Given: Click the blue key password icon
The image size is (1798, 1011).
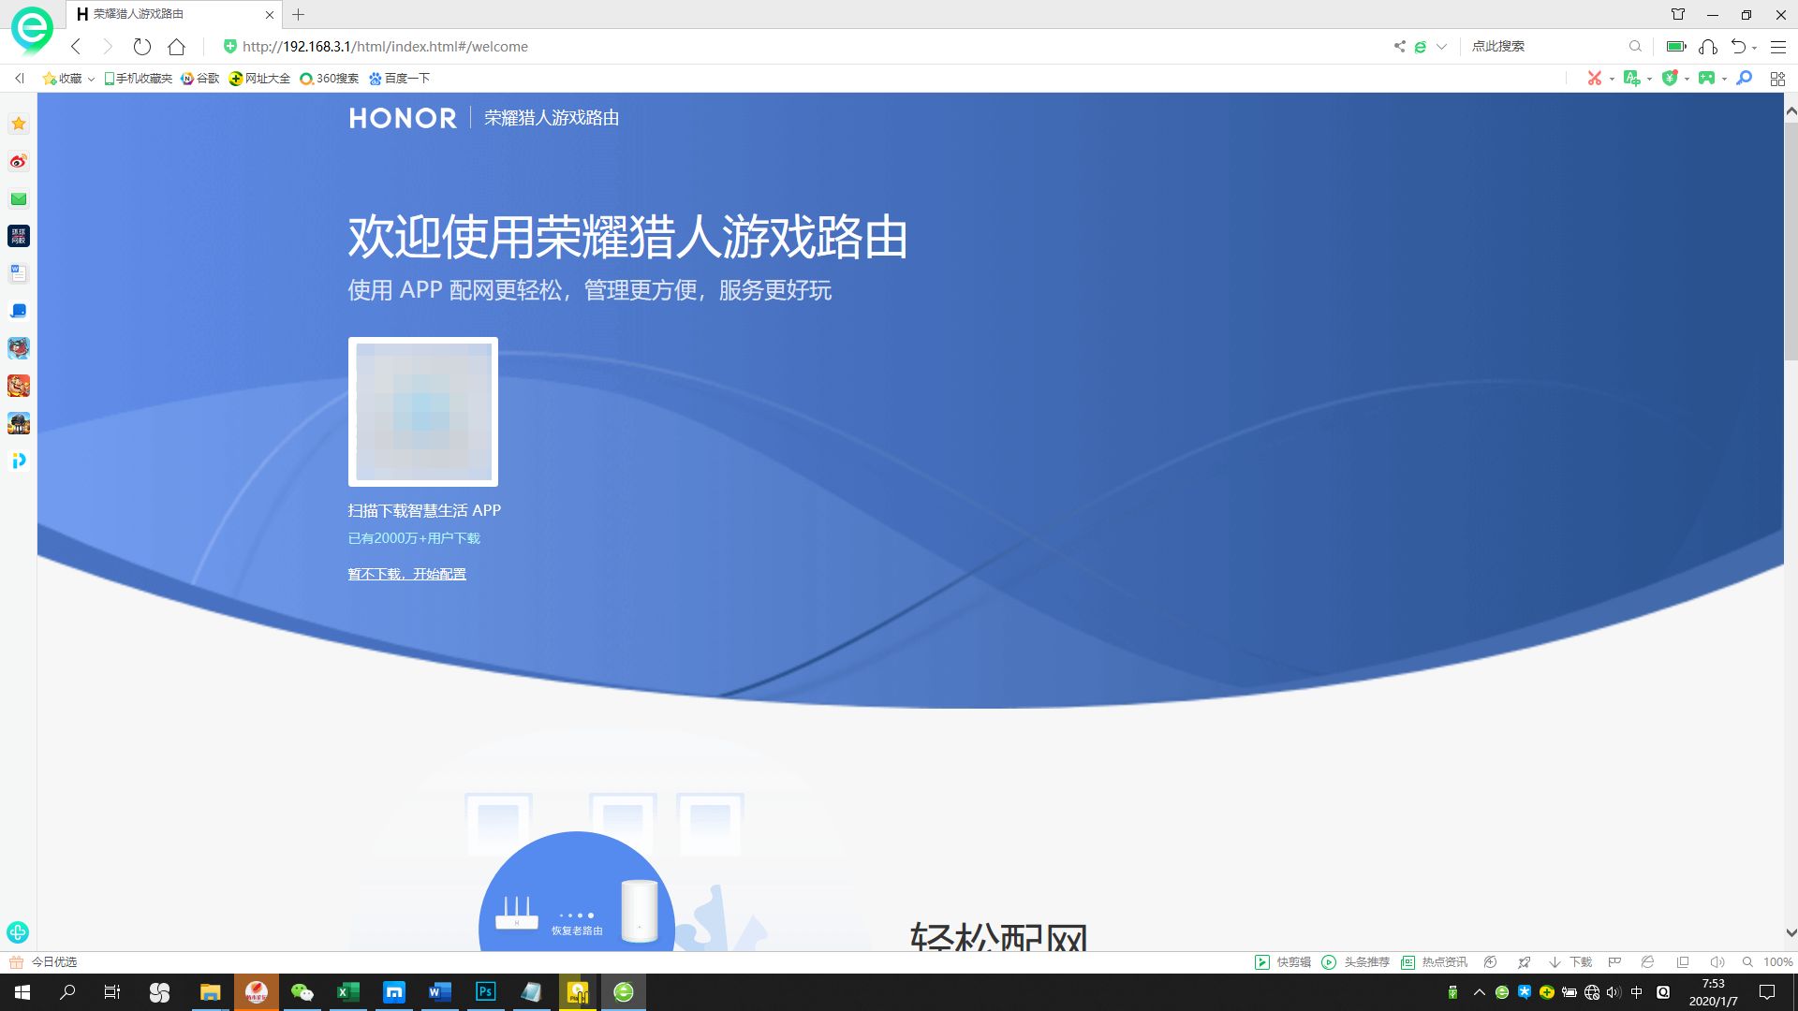Looking at the screenshot, I should pyautogui.click(x=1744, y=79).
